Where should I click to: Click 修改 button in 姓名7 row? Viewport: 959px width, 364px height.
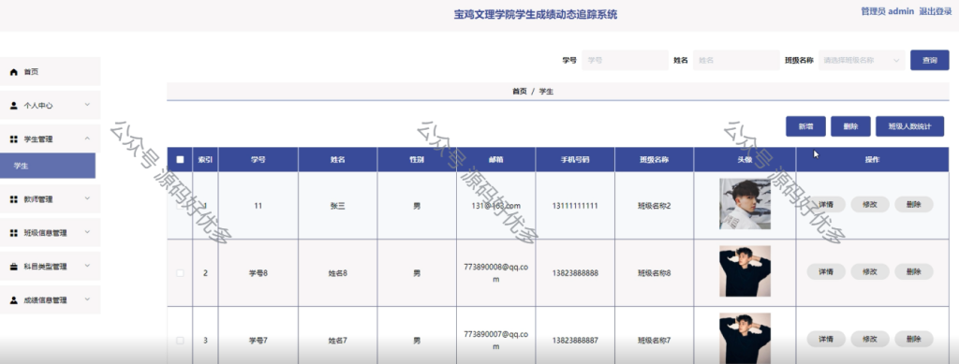click(870, 339)
